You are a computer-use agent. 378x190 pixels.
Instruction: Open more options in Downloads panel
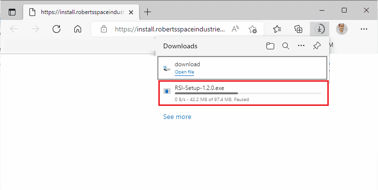[x=301, y=46]
